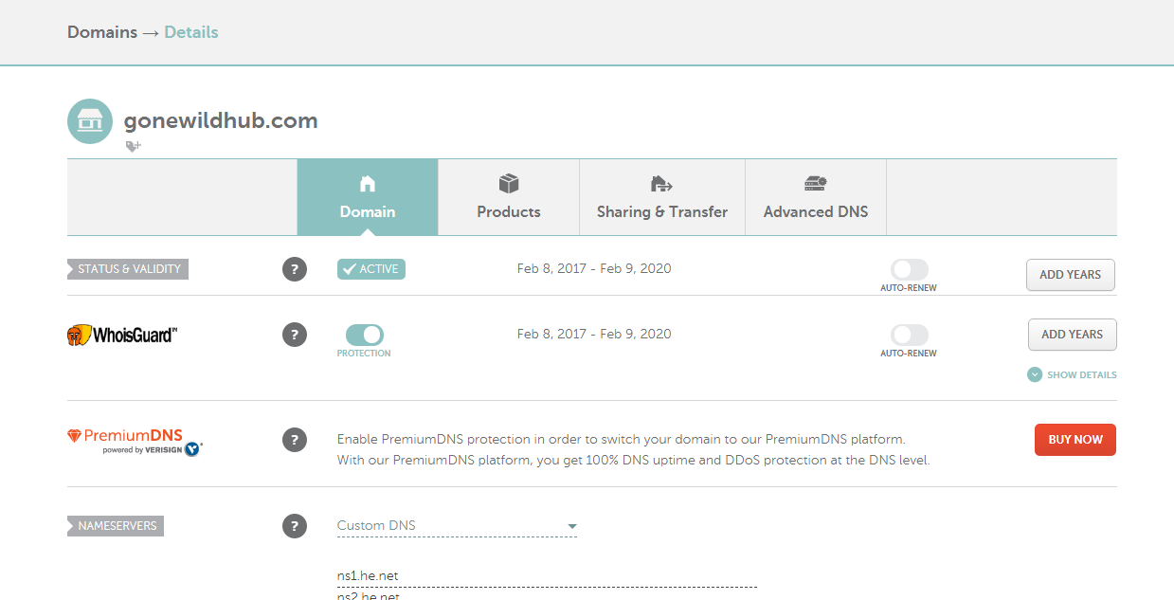Click the add tag icon under domain name
This screenshot has width=1174, height=600.
134,147
